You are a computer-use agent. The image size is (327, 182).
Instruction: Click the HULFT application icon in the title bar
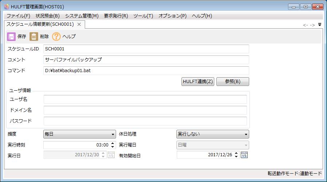coord(7,7)
